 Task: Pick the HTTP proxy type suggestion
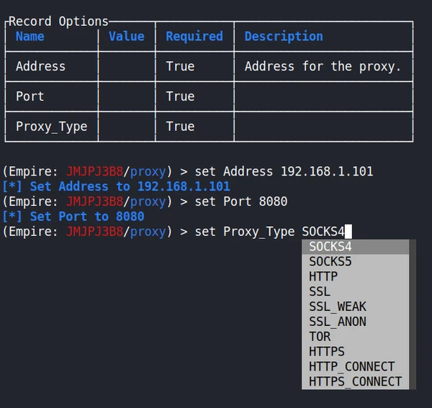click(323, 276)
